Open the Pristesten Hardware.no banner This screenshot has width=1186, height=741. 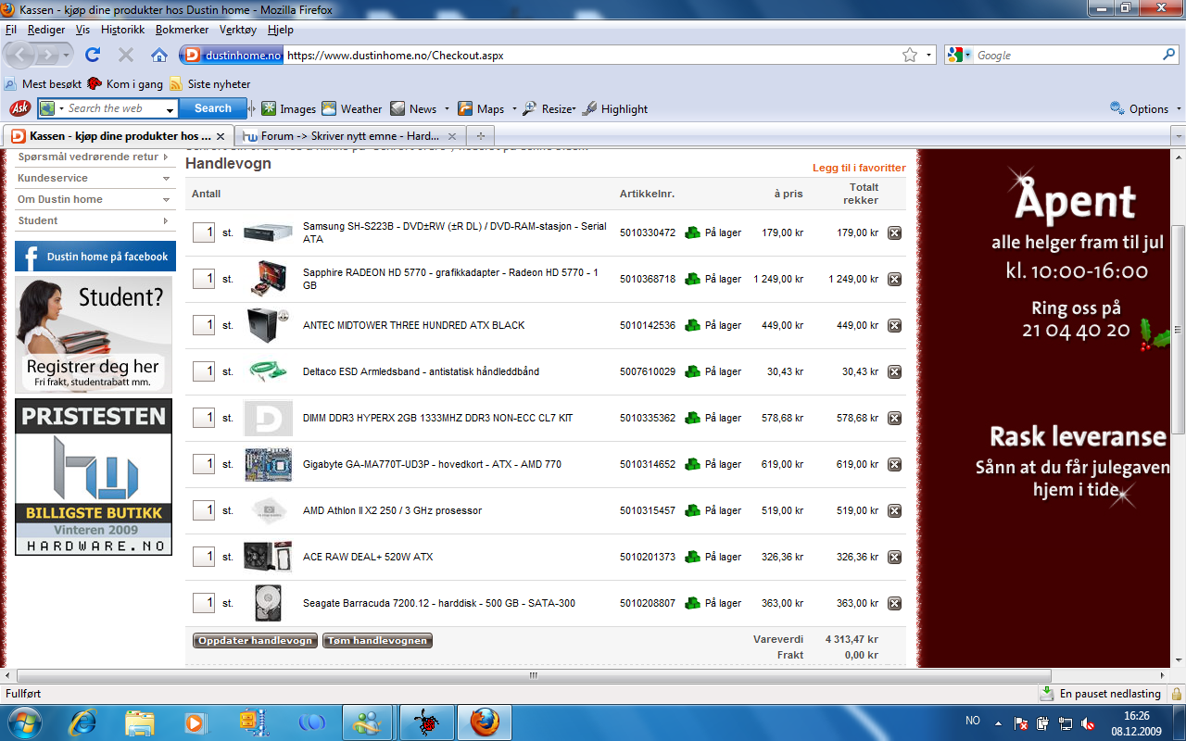pyautogui.click(x=94, y=477)
